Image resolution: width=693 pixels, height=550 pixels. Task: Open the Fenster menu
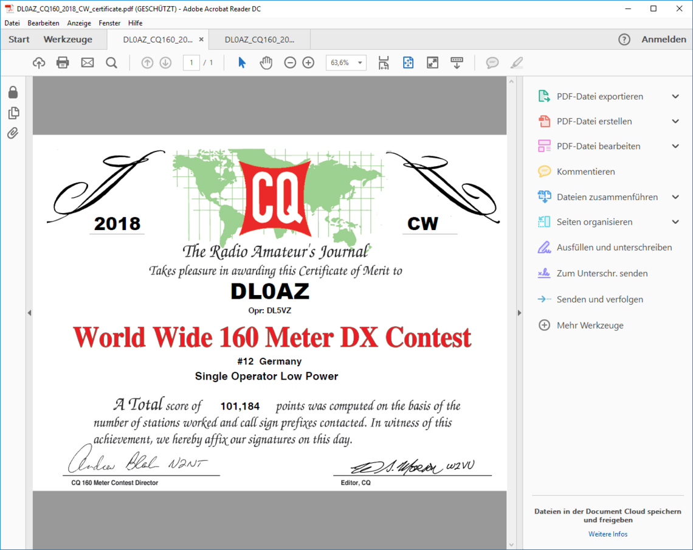pyautogui.click(x=109, y=23)
